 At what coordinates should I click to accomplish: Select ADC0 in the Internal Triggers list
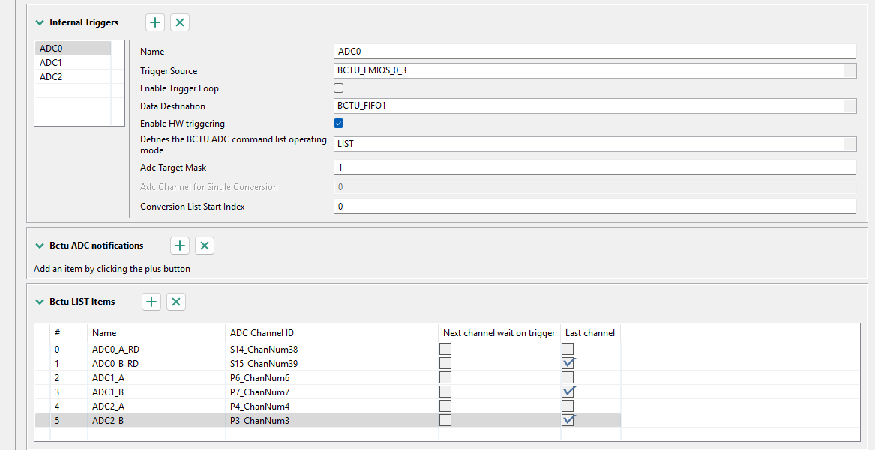point(73,49)
